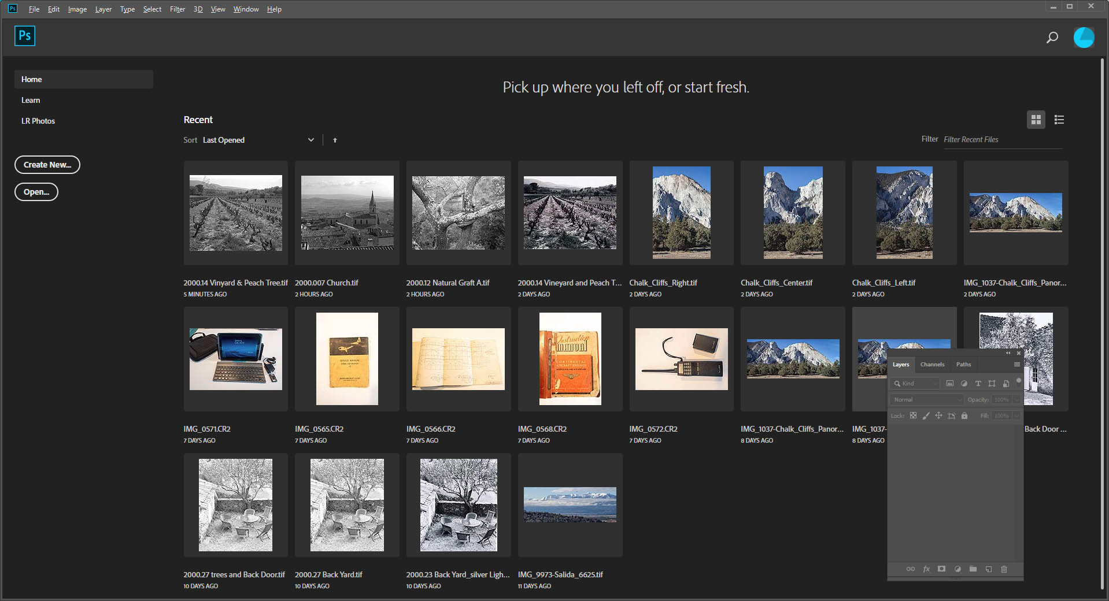Click the Adobe Creative Cloud profile avatar
Screen dimensions: 1109x601
1084,37
